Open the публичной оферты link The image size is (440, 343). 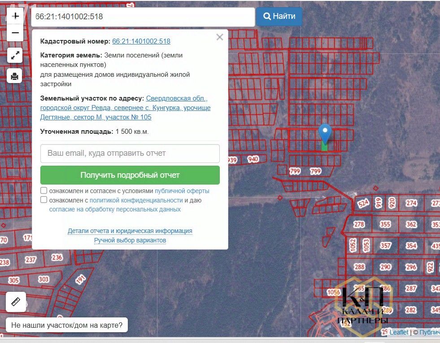pos(182,191)
